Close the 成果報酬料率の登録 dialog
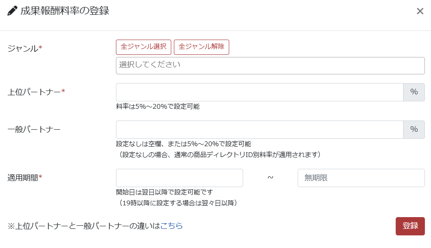The width and height of the screenshot is (431, 248). click(420, 11)
